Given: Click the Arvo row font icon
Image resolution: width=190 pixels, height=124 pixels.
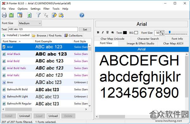Looking at the screenshot, I should pyautogui.click(x=4, y=82).
